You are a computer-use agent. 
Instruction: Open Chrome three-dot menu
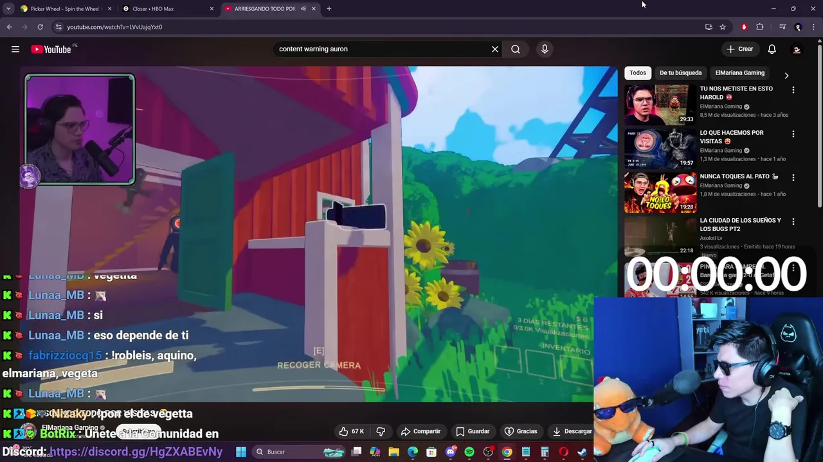pos(813,27)
